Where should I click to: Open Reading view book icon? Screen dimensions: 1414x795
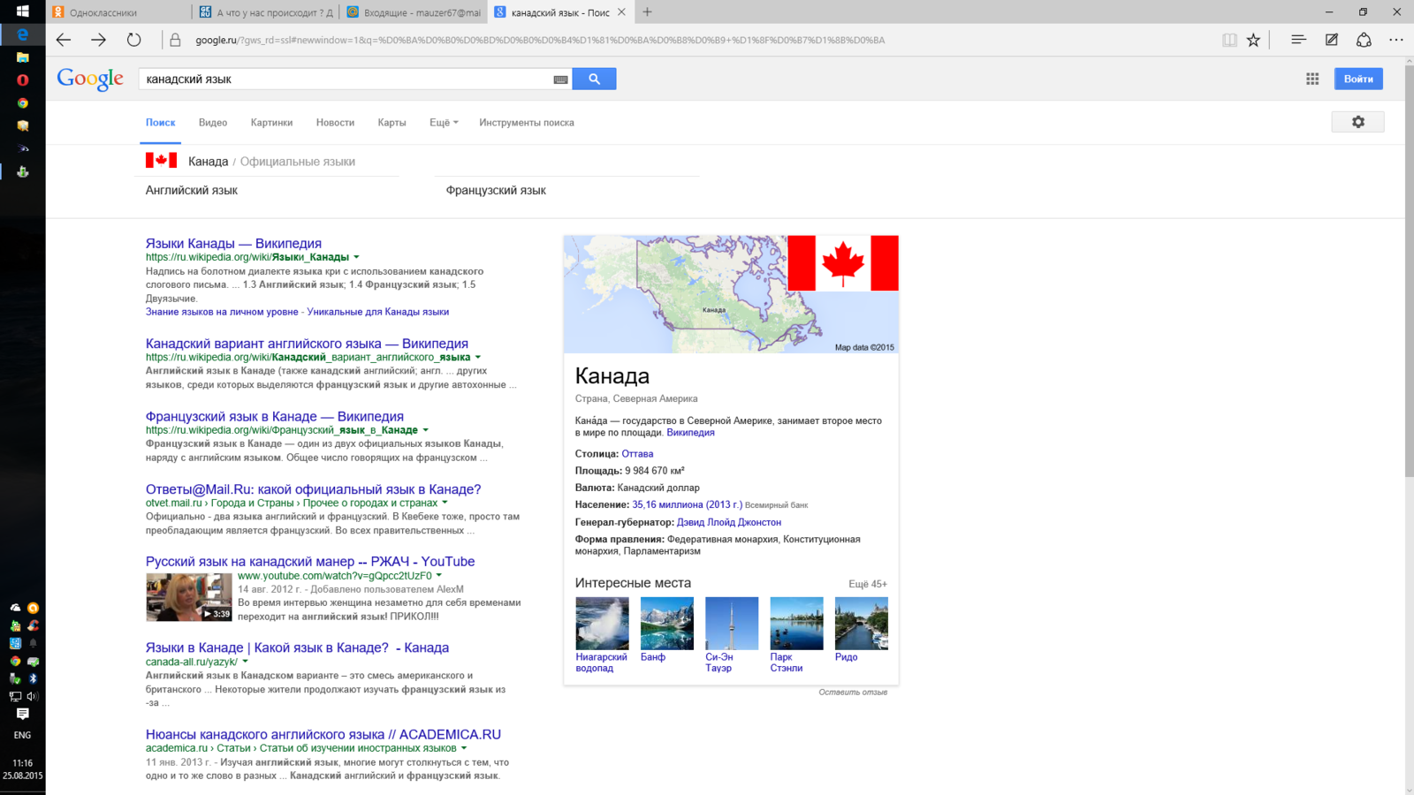tap(1229, 40)
